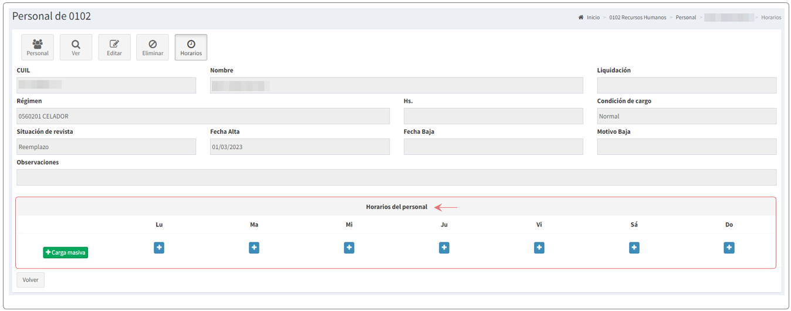The width and height of the screenshot is (791, 311).
Task: Add a schedule under the Mi column
Action: click(x=349, y=248)
